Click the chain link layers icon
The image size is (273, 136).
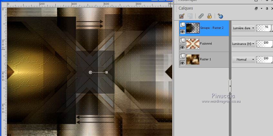point(201,16)
